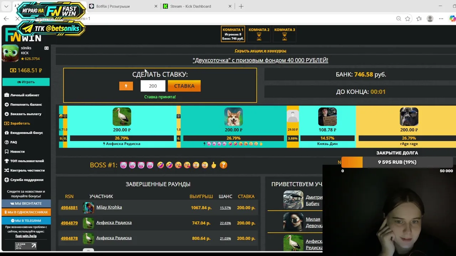The width and height of the screenshot is (456, 256).
Task: Open Контроль честности in the sidebar
Action: [25, 170]
